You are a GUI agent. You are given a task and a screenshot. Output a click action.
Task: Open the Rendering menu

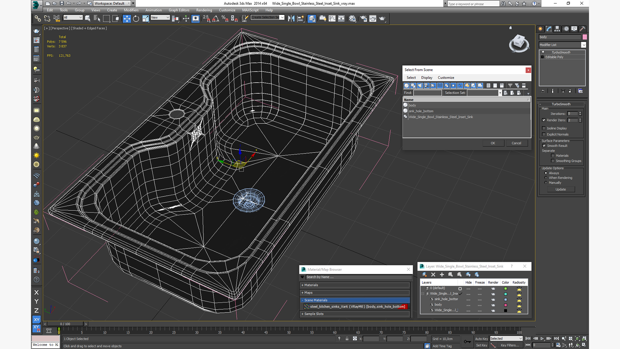204,10
